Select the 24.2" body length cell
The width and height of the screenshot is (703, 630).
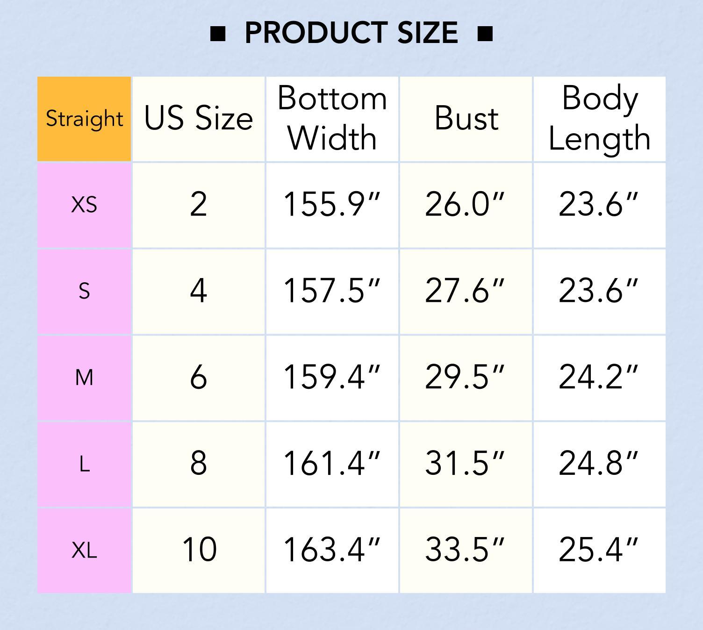click(599, 377)
